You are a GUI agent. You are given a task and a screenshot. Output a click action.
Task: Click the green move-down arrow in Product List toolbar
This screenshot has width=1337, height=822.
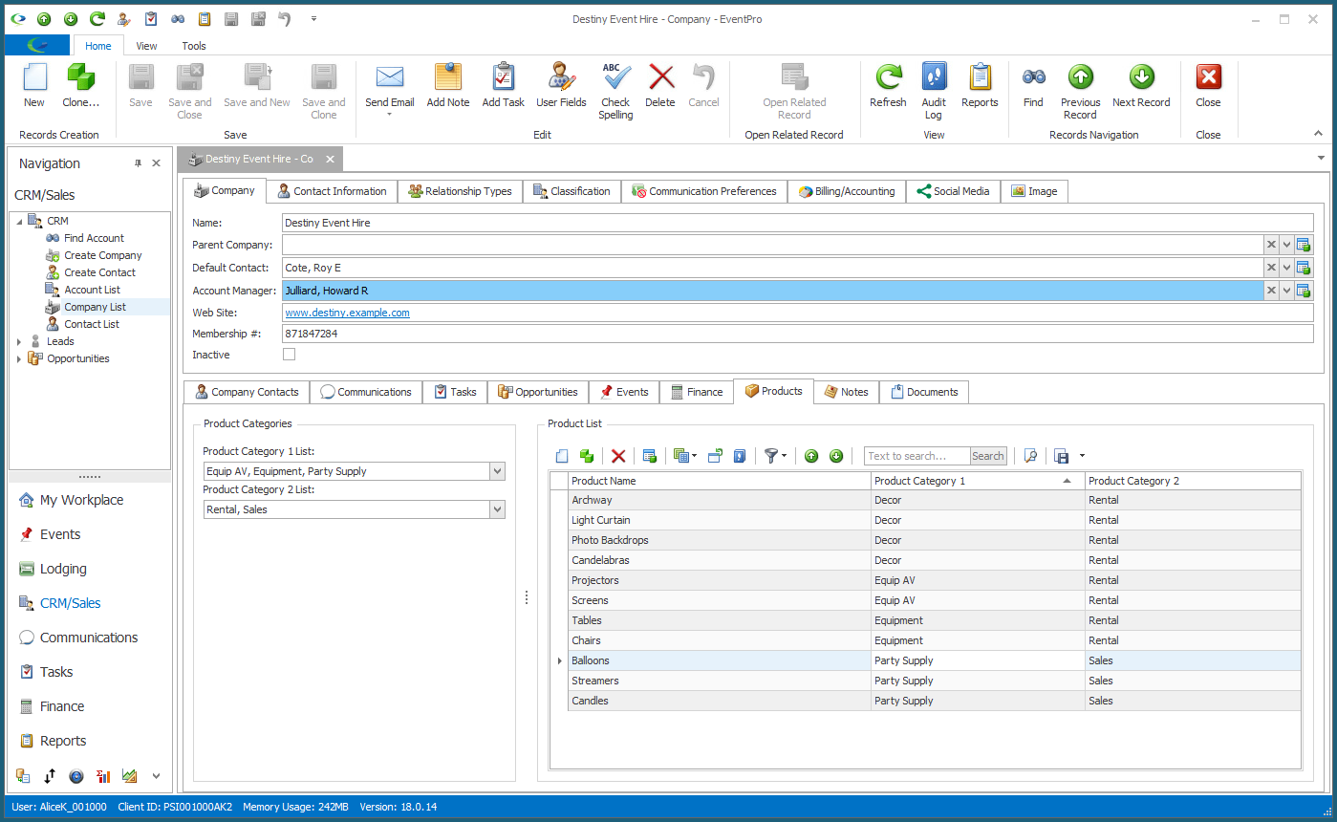836,456
